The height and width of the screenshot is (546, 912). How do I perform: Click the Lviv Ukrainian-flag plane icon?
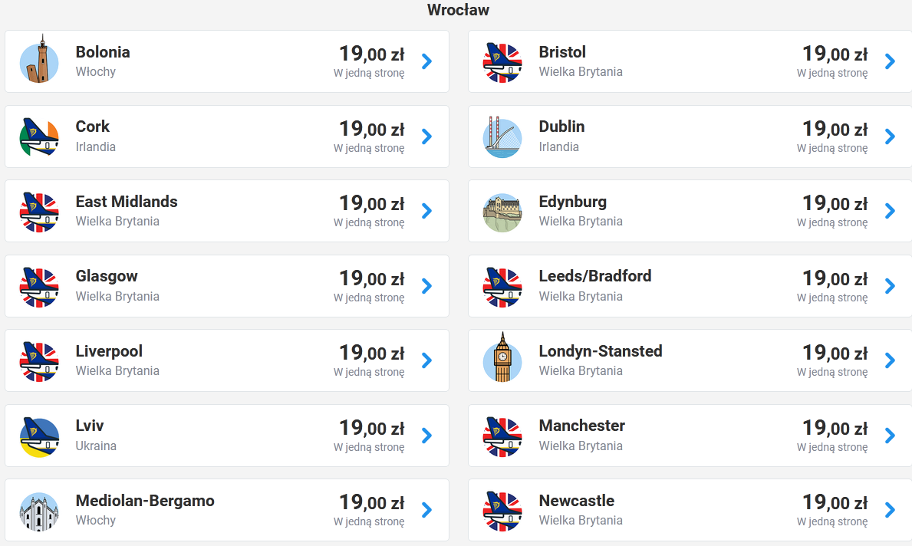tap(39, 436)
